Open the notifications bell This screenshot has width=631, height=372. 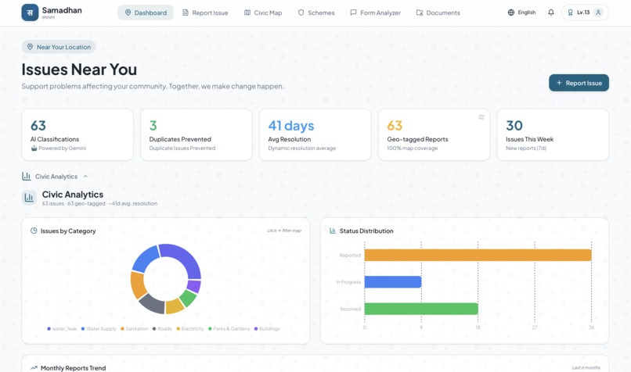click(551, 13)
